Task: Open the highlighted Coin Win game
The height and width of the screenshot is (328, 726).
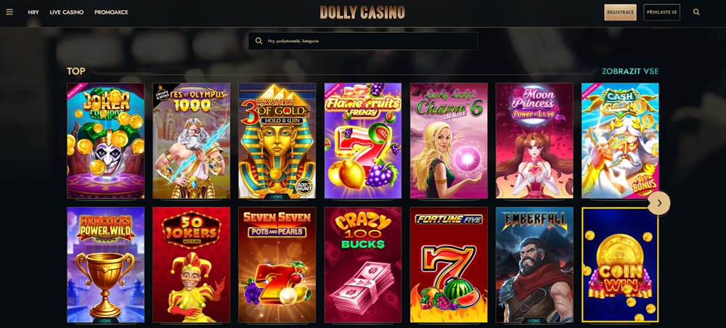Action: 620,265
